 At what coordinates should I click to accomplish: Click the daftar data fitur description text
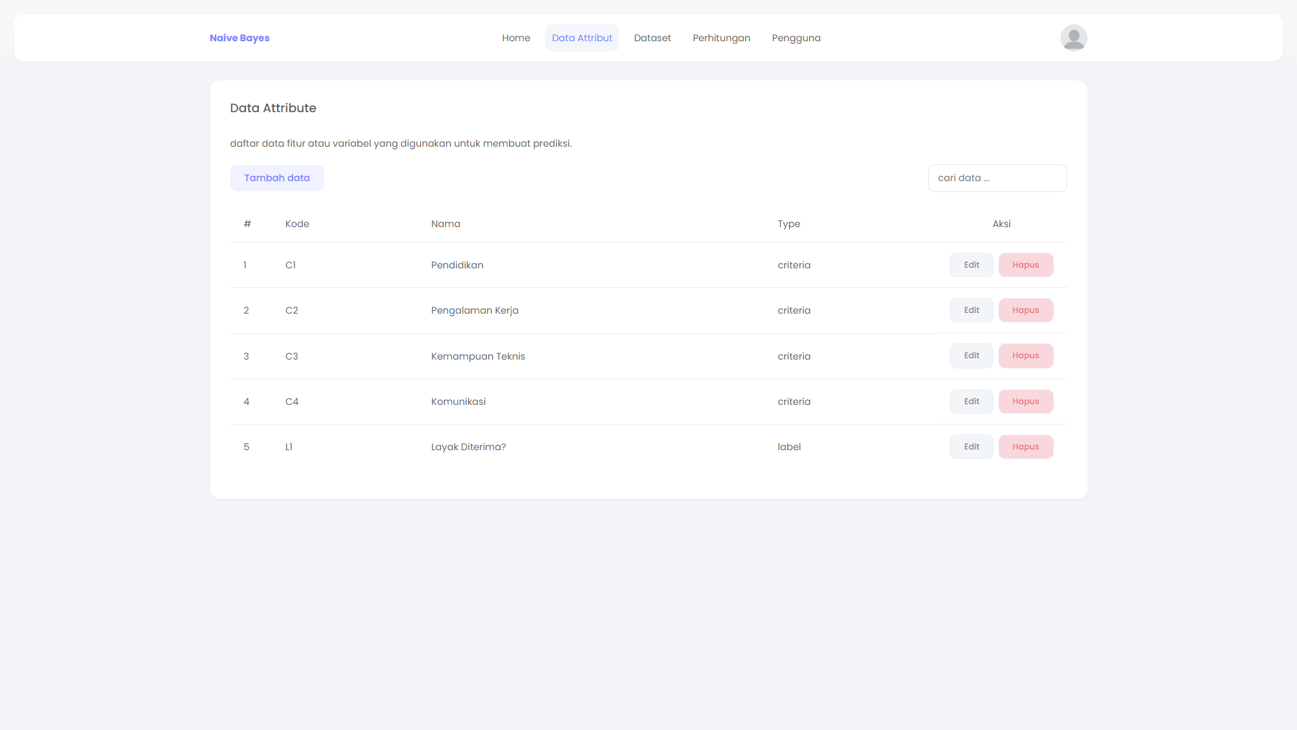pos(401,143)
